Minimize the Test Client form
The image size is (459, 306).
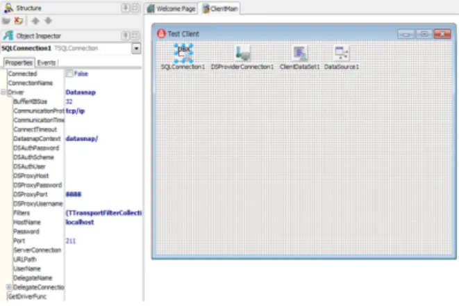pyautogui.click(x=406, y=34)
